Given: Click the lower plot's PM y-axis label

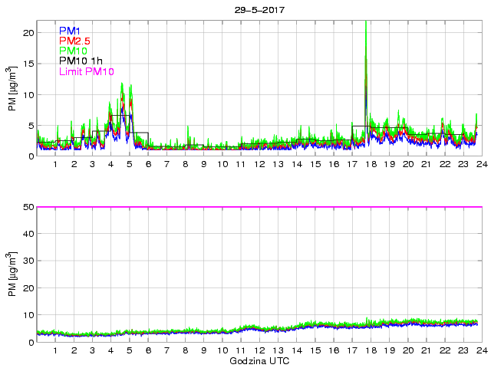Looking at the screenshot, I should click(13, 274).
